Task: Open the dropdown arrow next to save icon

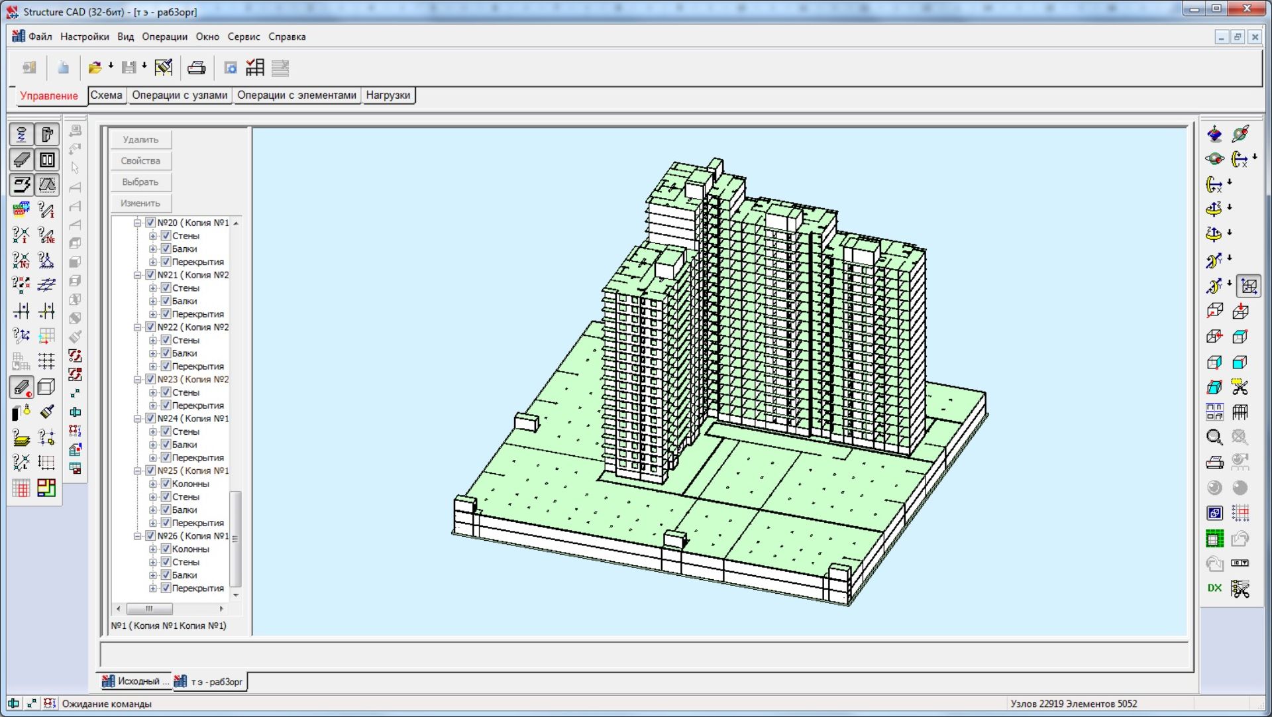Action: 144,66
